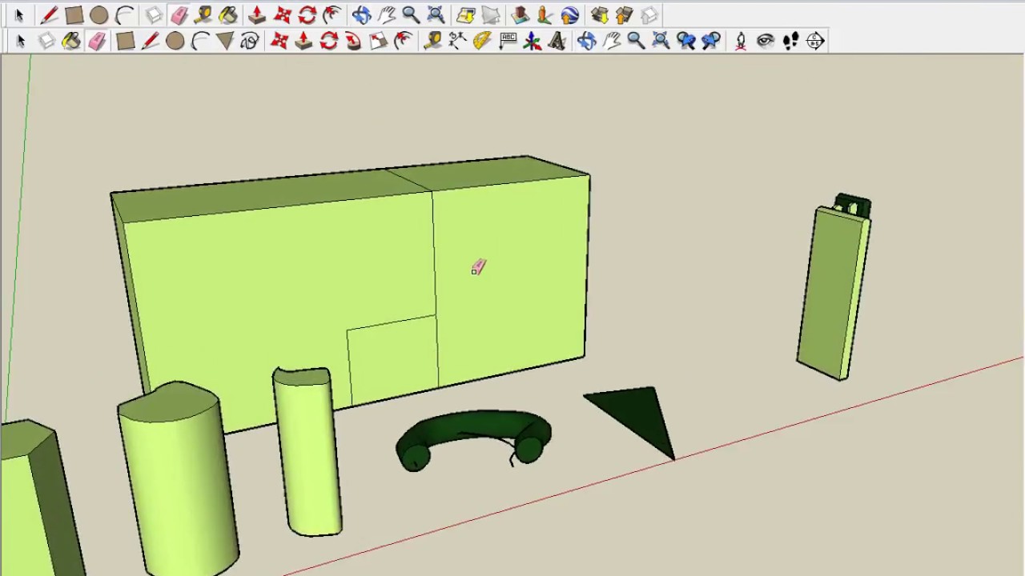The width and height of the screenshot is (1025, 576).
Task: Activate Push/Pull tool in upper toolbar row
Action: tap(257, 15)
